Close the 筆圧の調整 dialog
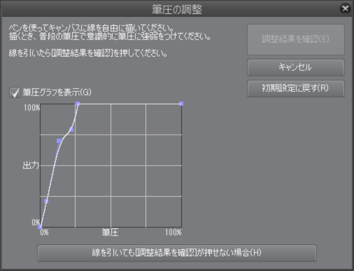354x271 pixels. click(345, 8)
